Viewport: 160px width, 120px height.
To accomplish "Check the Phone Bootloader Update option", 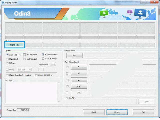I will tap(7, 75).
